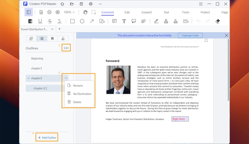
Task: Show the bookmarks panel
Action: pyautogui.click(x=52, y=39)
